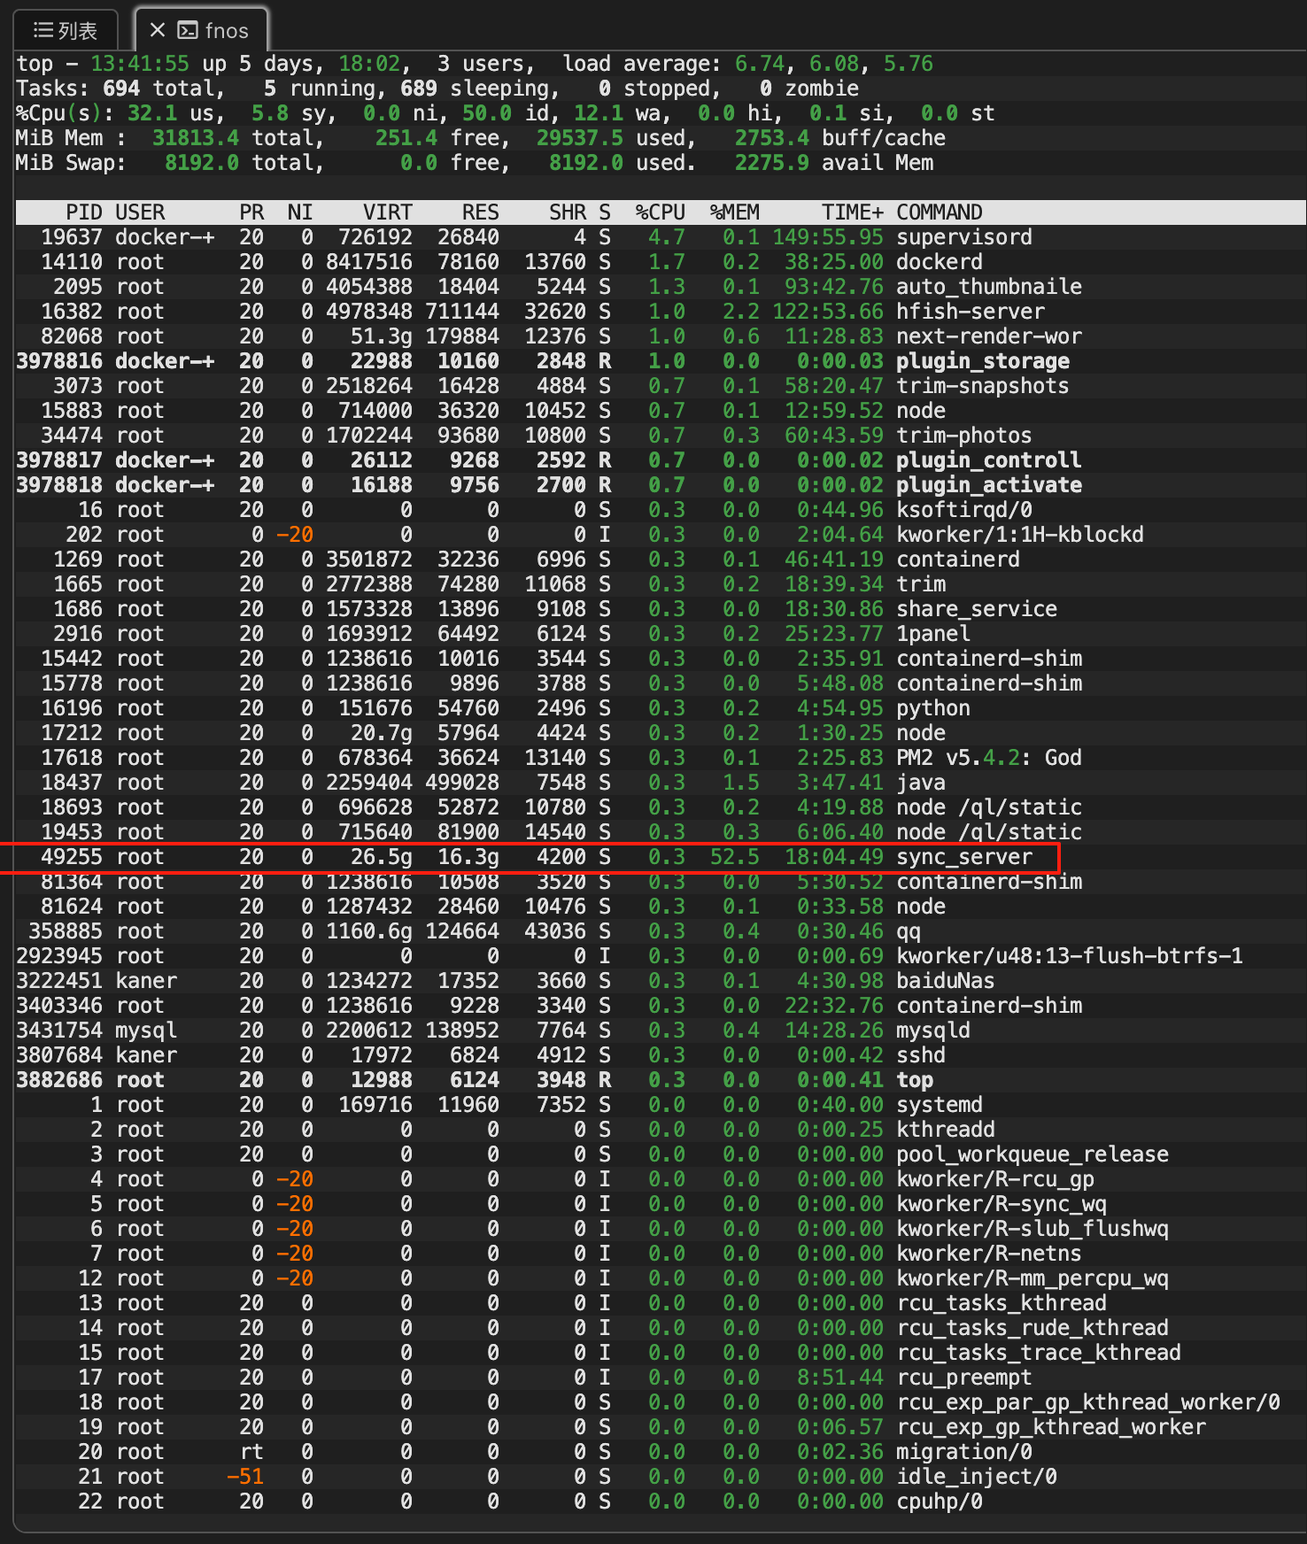Select the baiduNas command
Screen dimensions: 1307x1544
[946, 981]
